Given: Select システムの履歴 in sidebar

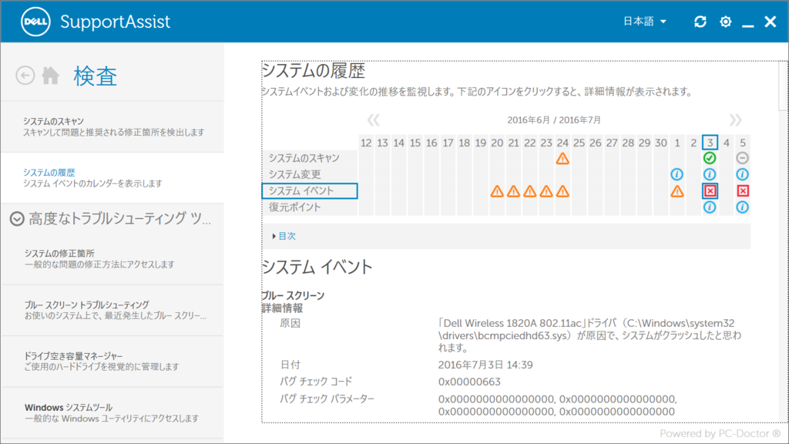Looking at the screenshot, I should [112, 178].
